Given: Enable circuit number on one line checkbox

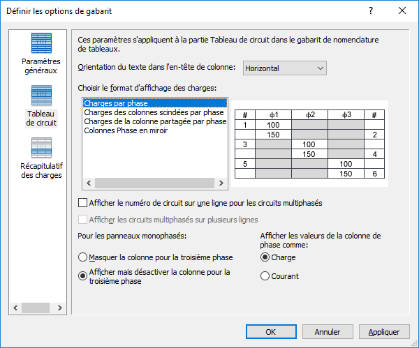Looking at the screenshot, I should pyautogui.click(x=84, y=203).
